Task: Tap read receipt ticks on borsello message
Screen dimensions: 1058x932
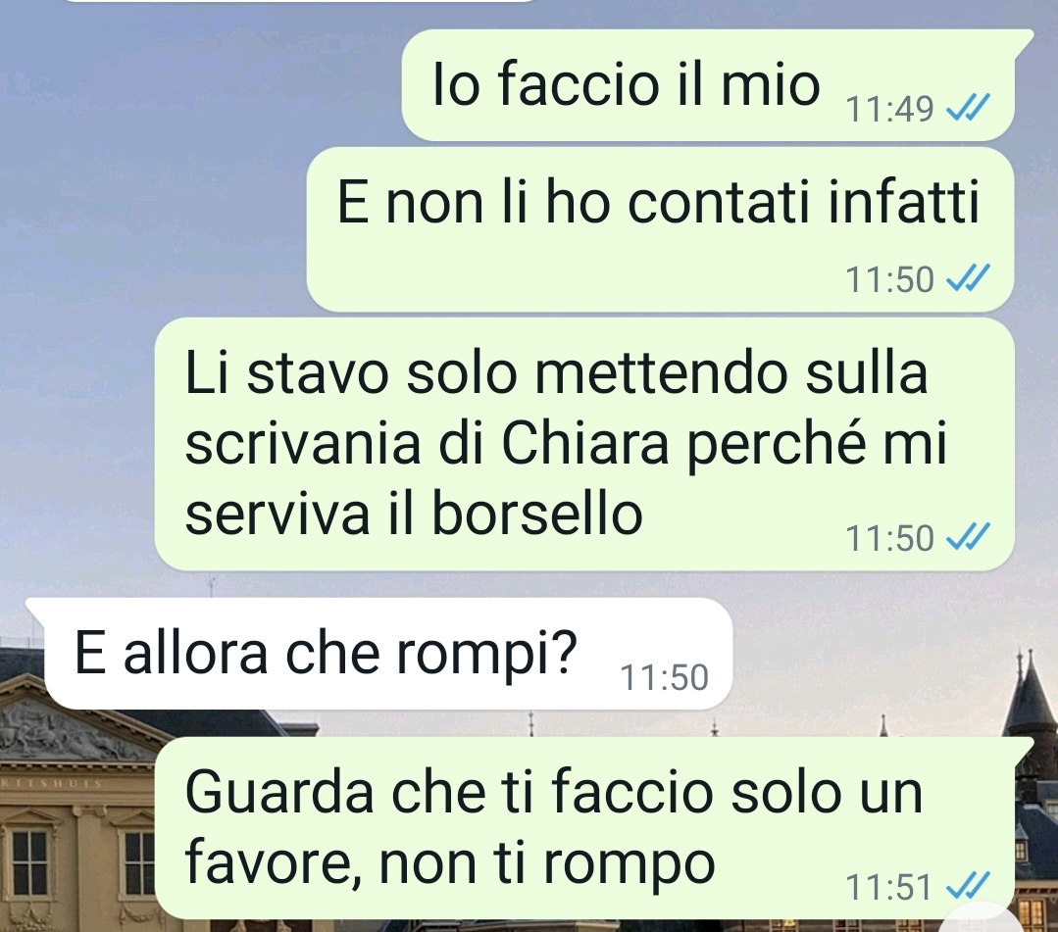Action: pos(968,536)
